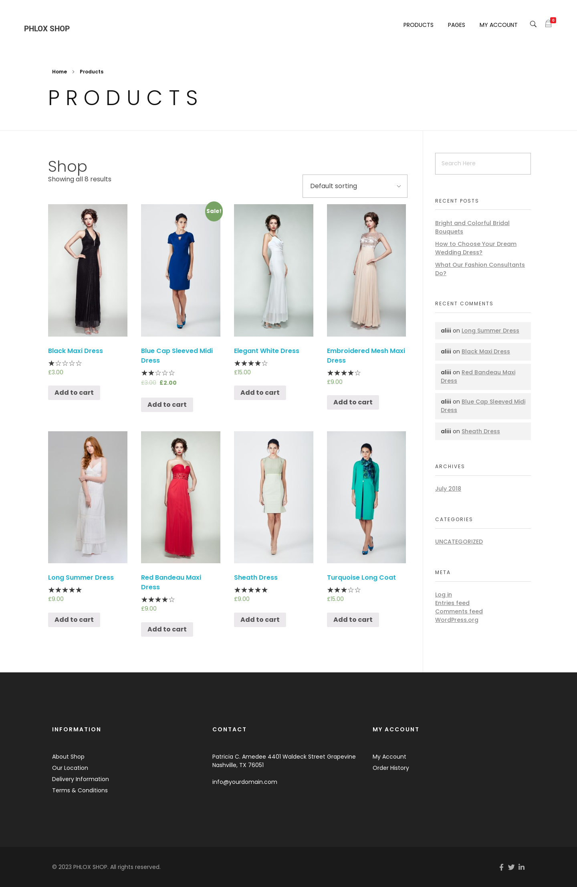Image resolution: width=577 pixels, height=887 pixels.
Task: Add Sheath Dress to cart
Action: click(x=260, y=619)
